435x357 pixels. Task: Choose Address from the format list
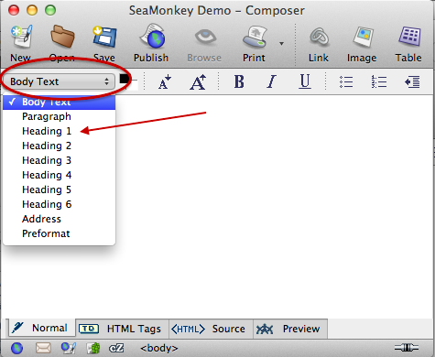coord(59,219)
